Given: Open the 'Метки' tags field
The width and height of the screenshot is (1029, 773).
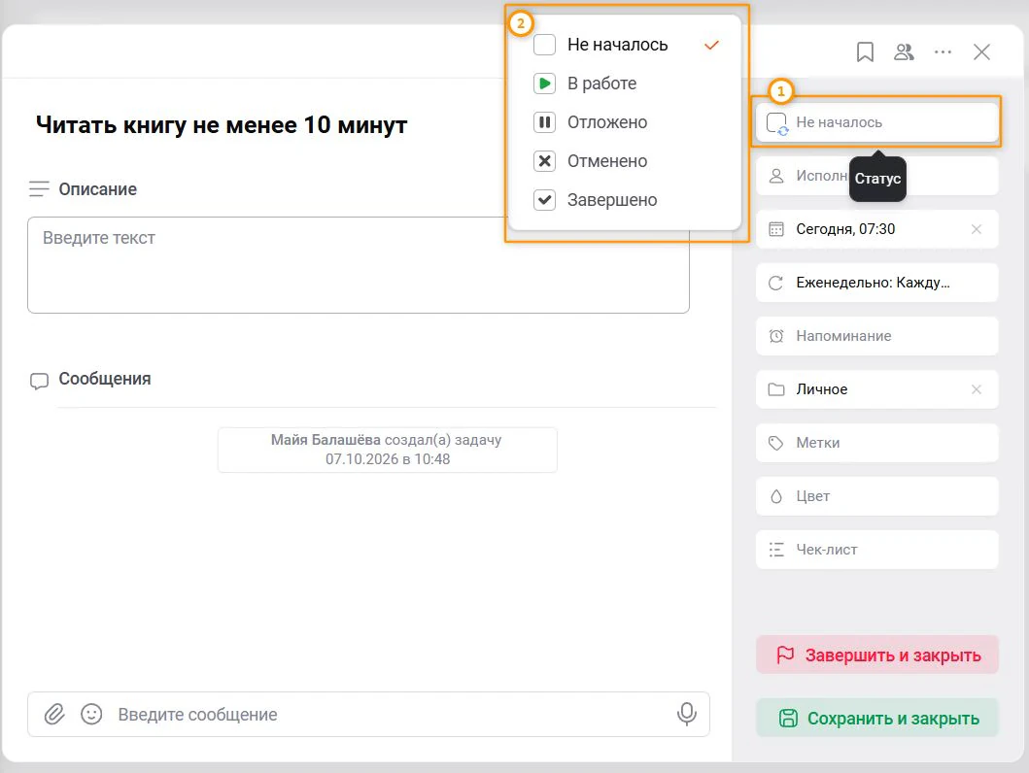Looking at the screenshot, I should coord(876,443).
